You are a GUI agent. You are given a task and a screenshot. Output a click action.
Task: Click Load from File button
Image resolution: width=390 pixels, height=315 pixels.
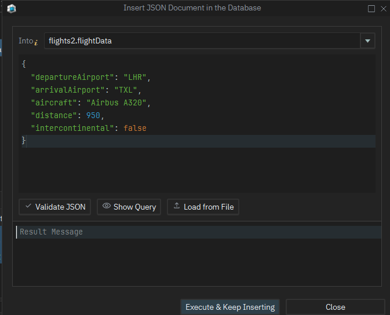pyautogui.click(x=203, y=207)
